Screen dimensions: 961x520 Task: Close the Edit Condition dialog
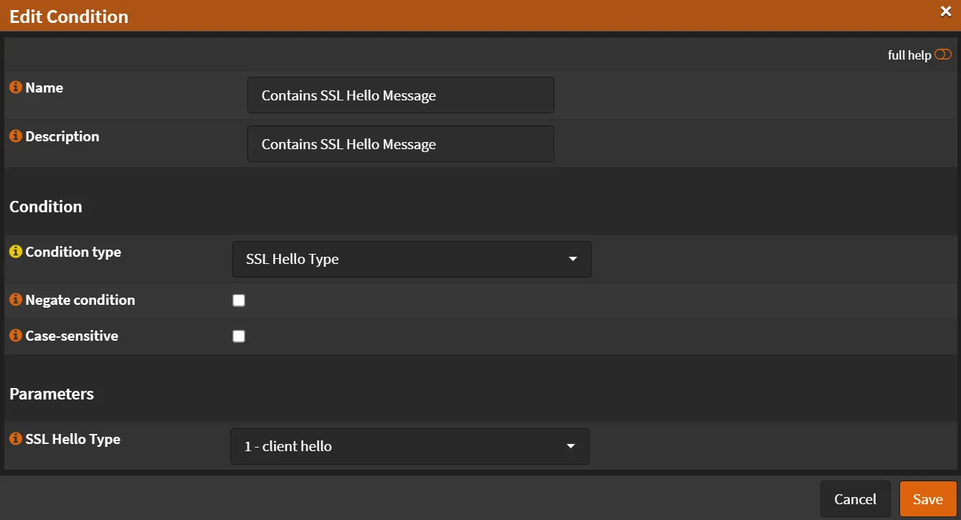pos(946,11)
